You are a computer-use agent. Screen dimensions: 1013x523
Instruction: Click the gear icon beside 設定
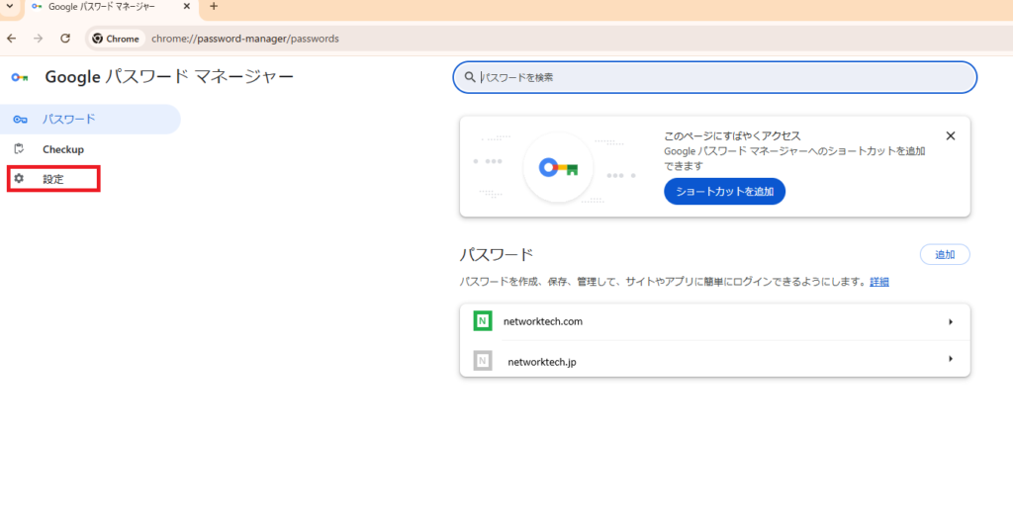[x=19, y=179]
